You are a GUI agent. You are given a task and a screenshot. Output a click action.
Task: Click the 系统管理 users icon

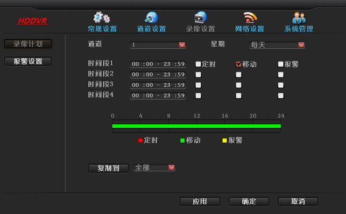tap(299, 17)
